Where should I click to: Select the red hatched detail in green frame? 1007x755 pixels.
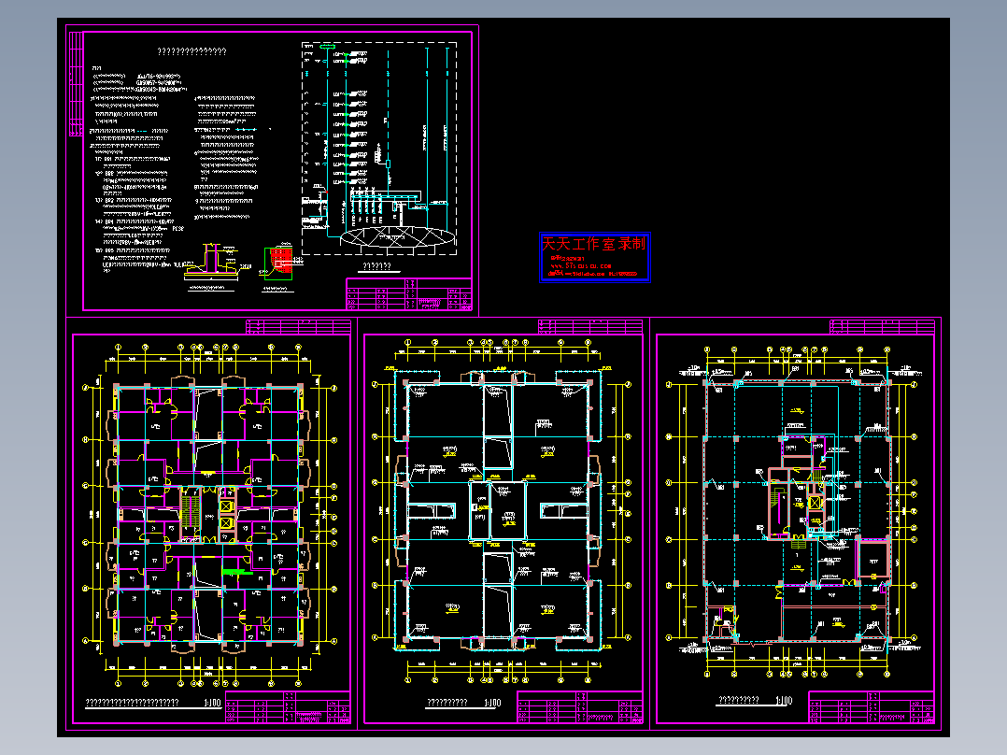[279, 264]
